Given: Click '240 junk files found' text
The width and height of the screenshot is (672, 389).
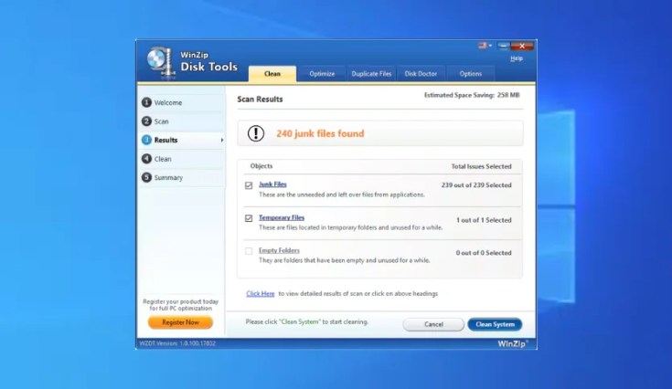Looking at the screenshot, I should click(320, 133).
